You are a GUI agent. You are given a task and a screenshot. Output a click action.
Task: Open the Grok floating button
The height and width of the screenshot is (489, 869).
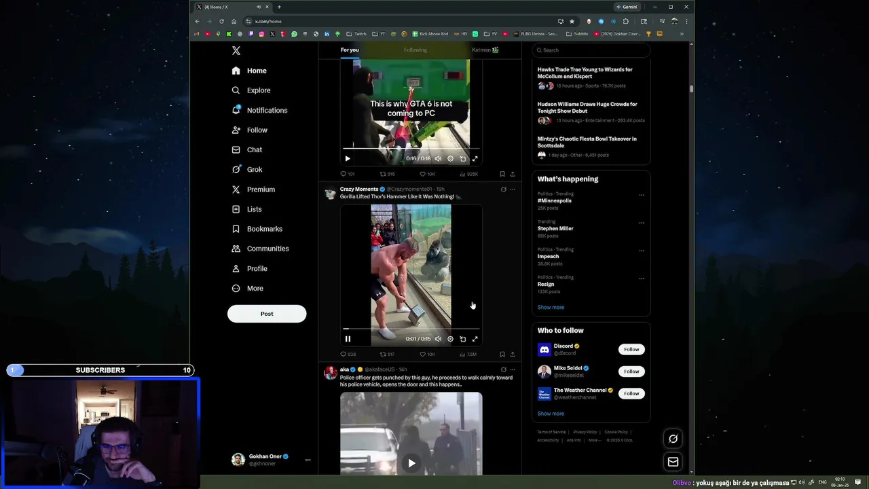tap(673, 439)
